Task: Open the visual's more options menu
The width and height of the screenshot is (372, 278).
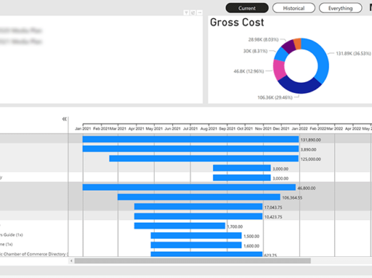Action: point(200,12)
